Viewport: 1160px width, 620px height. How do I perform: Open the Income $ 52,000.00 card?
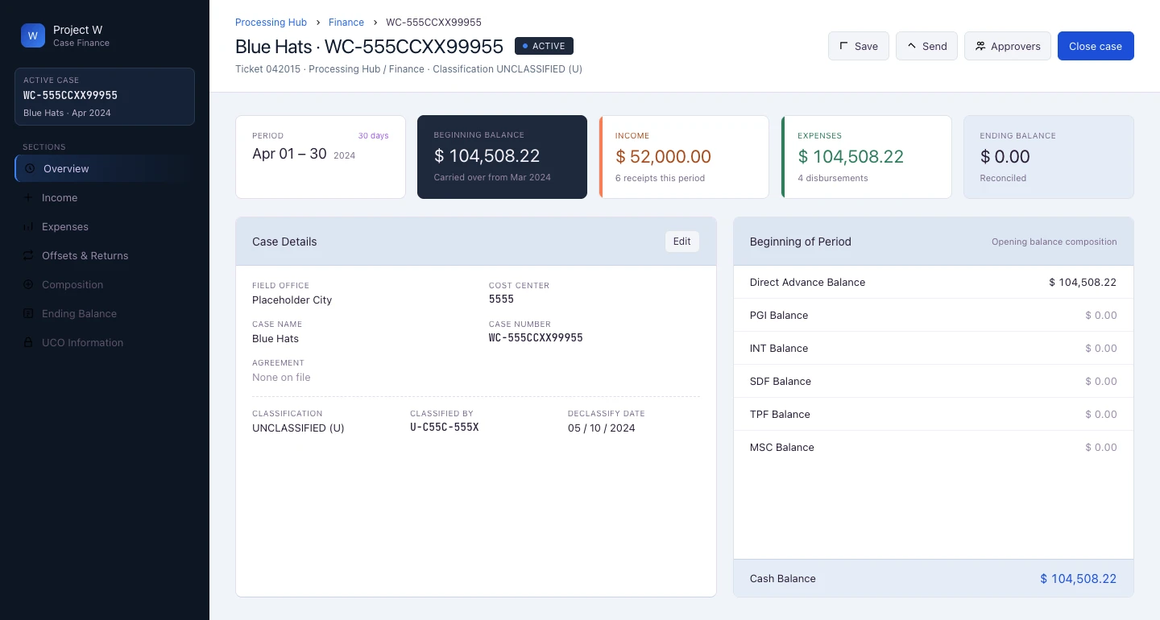(x=684, y=157)
